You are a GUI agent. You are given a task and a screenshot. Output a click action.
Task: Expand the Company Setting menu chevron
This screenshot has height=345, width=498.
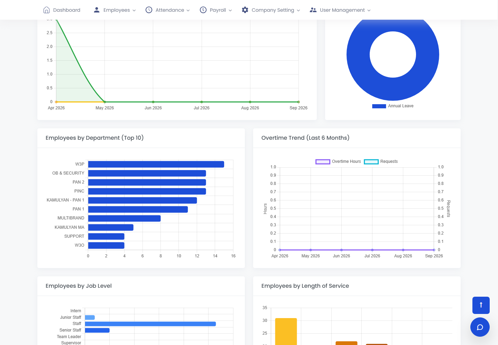[298, 10]
